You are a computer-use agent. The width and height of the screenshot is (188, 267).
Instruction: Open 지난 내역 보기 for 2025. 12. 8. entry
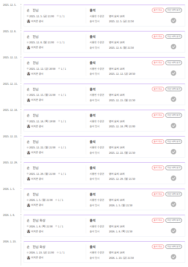pyautogui.click(x=174, y=36)
